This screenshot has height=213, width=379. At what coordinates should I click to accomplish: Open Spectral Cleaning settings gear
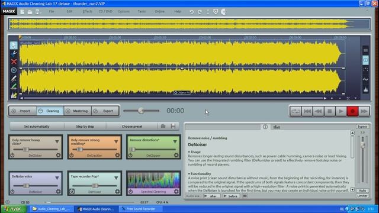click(176, 192)
